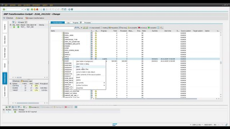Click the Compare transformations button
Image resolution: width=230 pixels, height=129 pixels.
point(35,18)
